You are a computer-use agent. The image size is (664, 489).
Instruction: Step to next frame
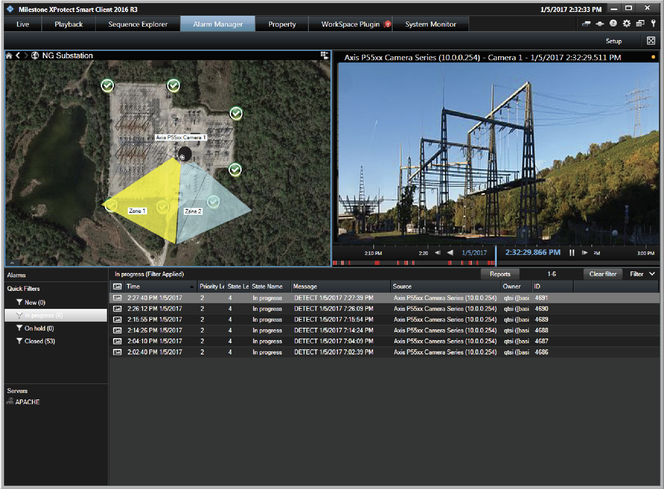585,253
